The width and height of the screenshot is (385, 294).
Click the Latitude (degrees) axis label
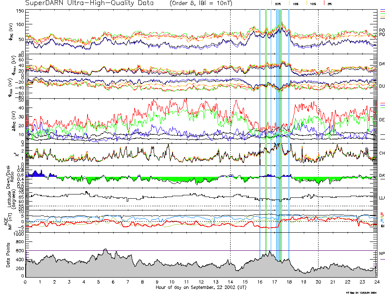8,197
